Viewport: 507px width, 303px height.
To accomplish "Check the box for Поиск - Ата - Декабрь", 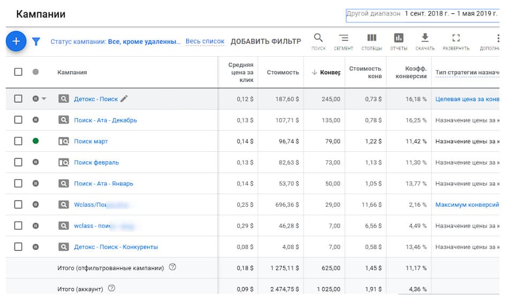I will [18, 120].
